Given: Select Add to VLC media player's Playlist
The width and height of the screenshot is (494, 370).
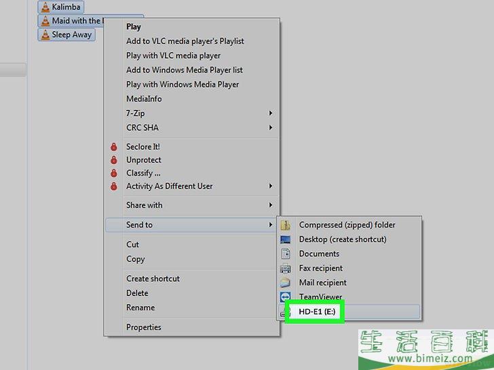Looking at the screenshot, I should click(x=185, y=41).
